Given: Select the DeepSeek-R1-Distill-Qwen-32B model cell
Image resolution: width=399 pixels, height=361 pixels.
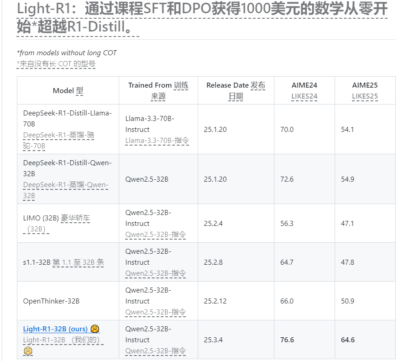Looking at the screenshot, I should 68,179.
